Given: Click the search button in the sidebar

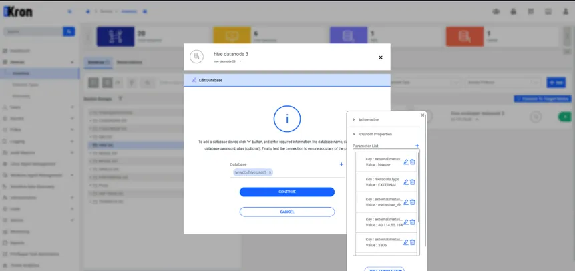Looking at the screenshot, I should (x=69, y=31).
